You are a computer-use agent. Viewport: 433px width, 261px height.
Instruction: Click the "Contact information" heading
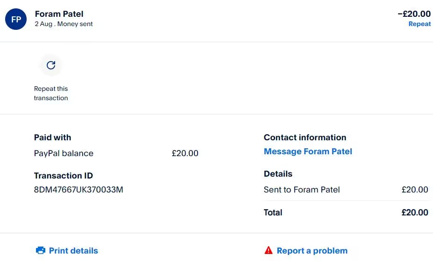coord(305,137)
